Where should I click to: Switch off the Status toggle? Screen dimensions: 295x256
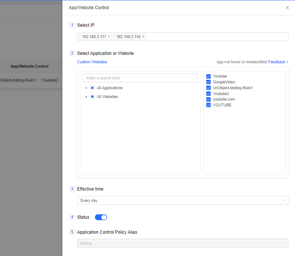pos(101,217)
